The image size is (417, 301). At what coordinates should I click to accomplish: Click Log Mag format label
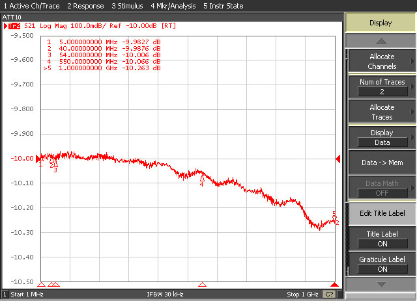(x=53, y=26)
